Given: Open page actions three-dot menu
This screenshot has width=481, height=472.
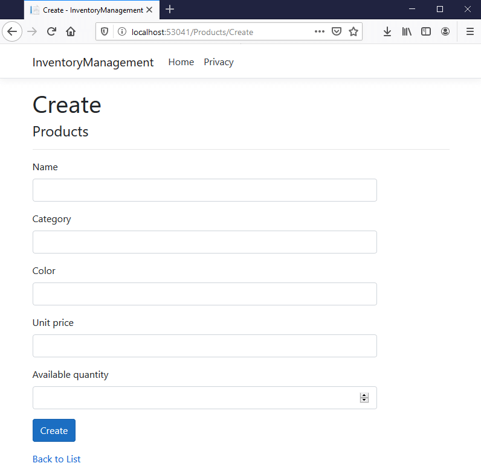Looking at the screenshot, I should tap(320, 32).
